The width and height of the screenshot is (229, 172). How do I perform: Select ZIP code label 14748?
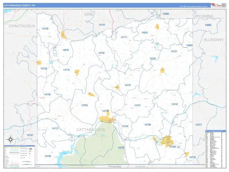click(125, 126)
